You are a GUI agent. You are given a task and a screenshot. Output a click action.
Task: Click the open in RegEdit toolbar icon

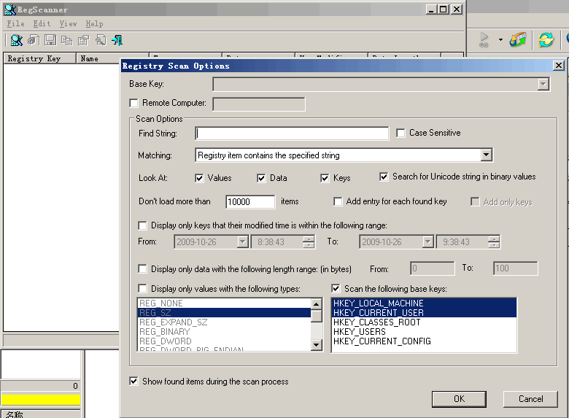(34, 40)
